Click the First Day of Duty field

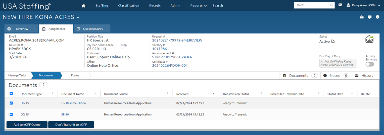[x=338, y=63]
